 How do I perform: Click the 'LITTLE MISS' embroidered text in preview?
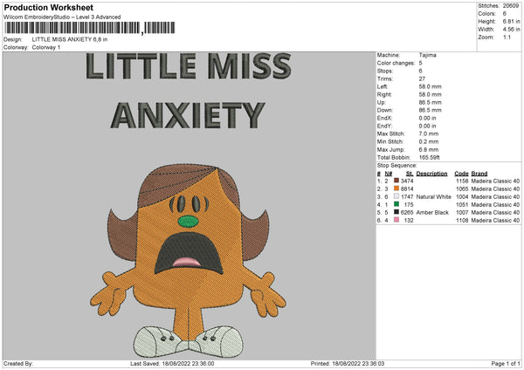click(x=189, y=66)
